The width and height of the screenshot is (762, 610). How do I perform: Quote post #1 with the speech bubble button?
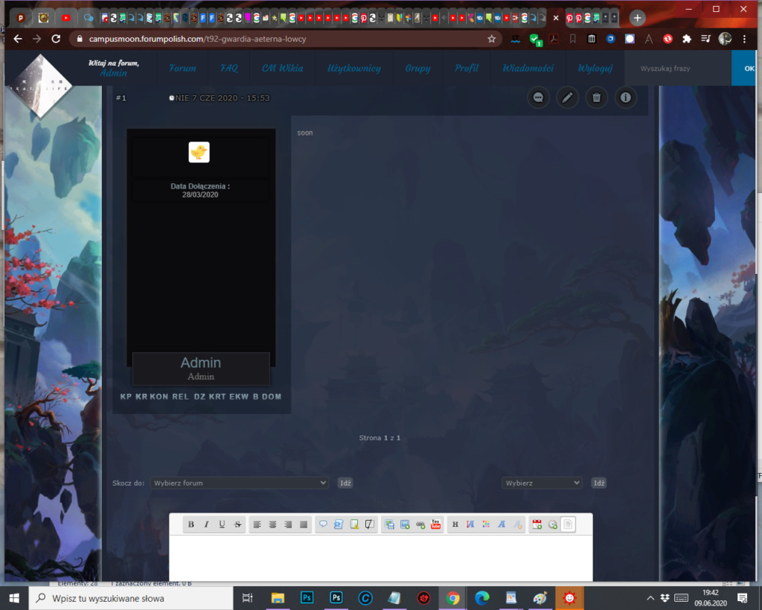(539, 98)
